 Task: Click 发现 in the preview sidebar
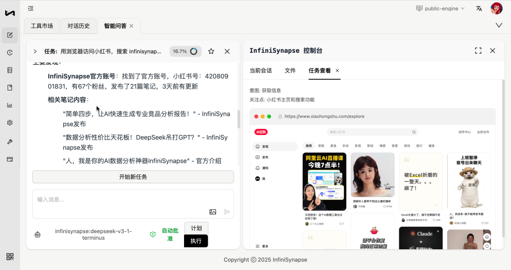(275, 146)
